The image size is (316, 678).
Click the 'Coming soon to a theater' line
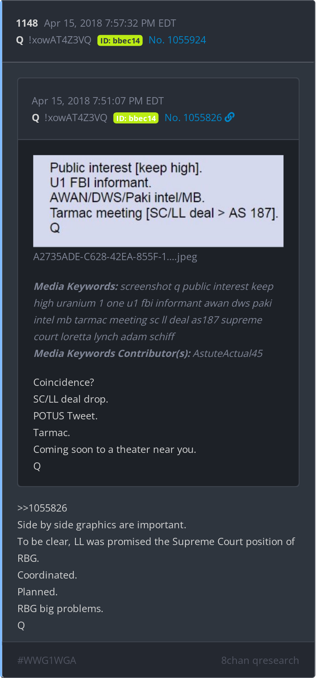(115, 449)
